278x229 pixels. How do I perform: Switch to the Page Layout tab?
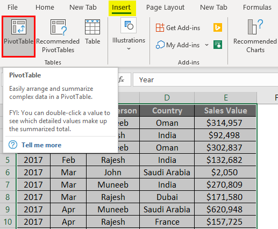pyautogui.click(x=165, y=8)
